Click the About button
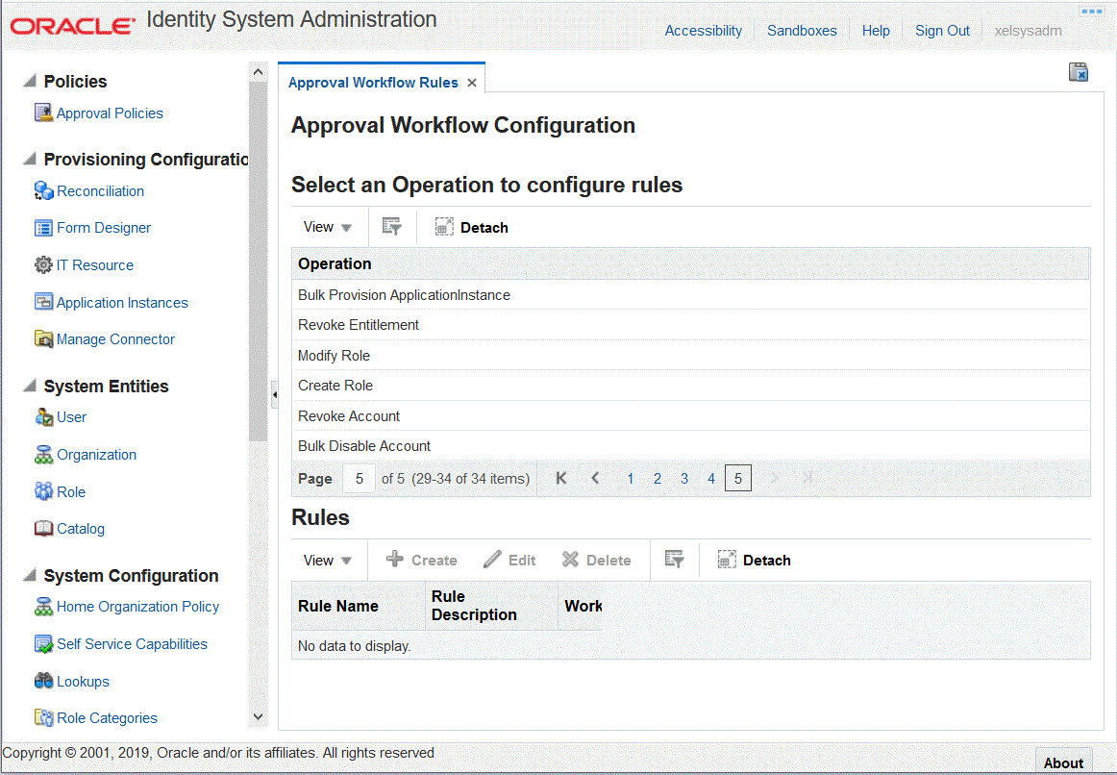This screenshot has height=775, width=1117. coord(1063,762)
